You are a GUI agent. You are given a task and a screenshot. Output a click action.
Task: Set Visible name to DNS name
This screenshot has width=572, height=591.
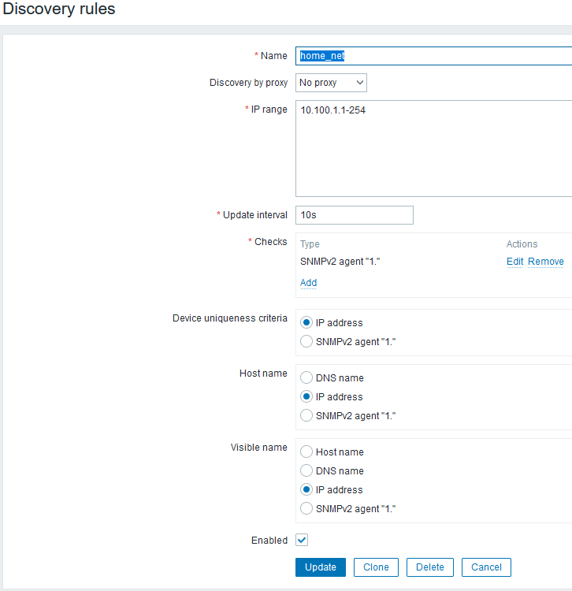306,471
